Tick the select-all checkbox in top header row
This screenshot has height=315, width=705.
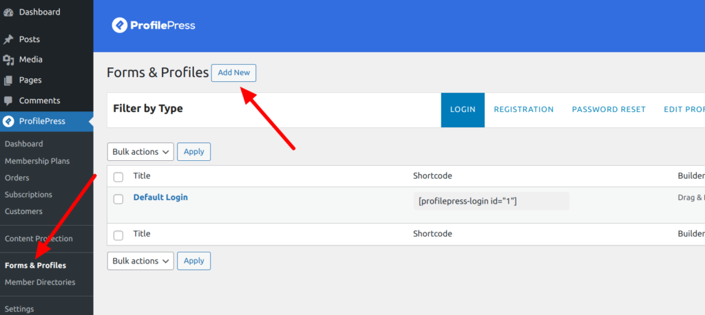[118, 177]
